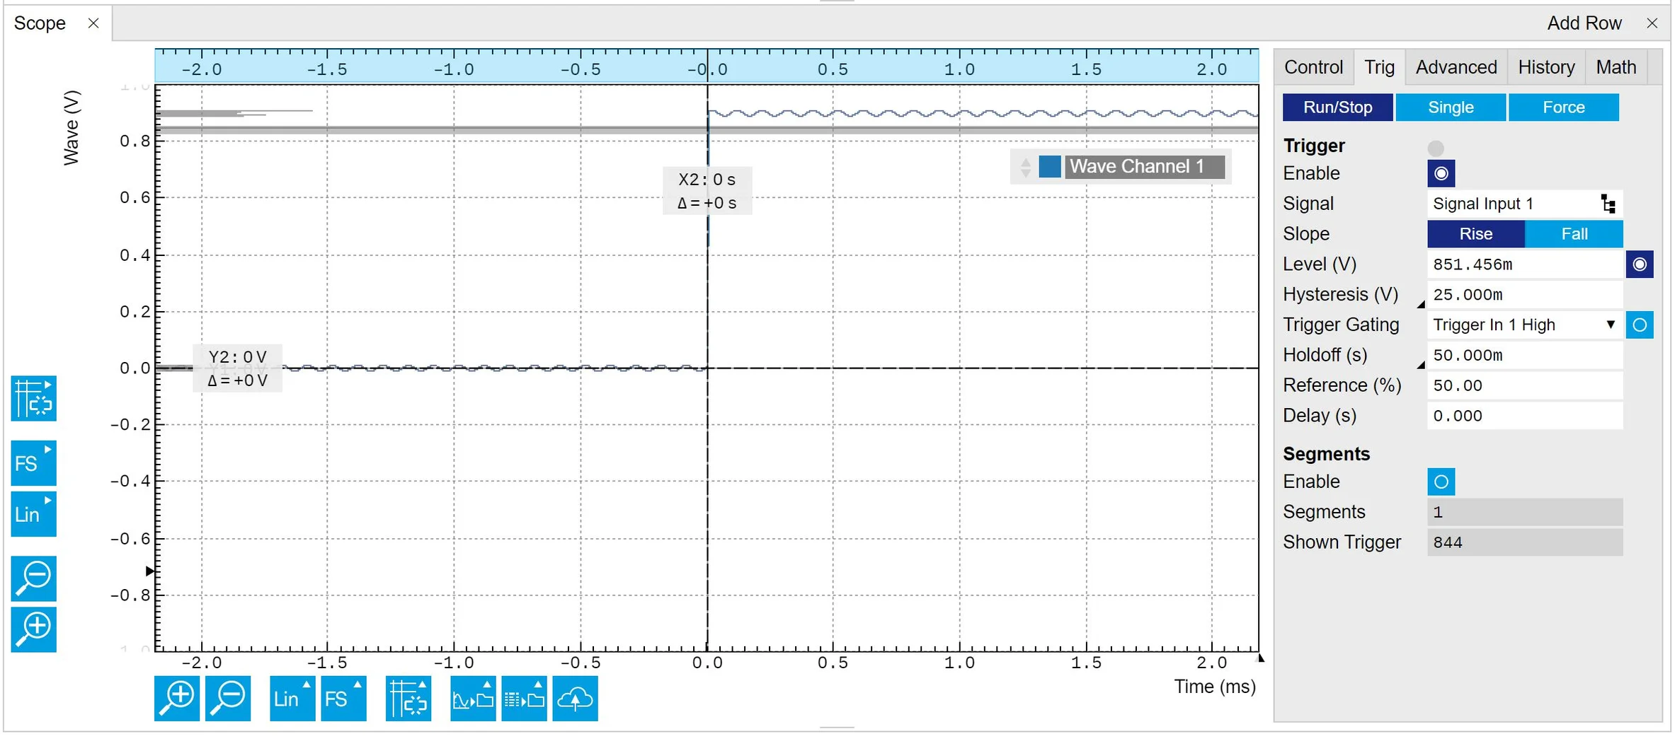Screen dimensions: 1675x746
Task: Click cloud upload icon below plot
Action: pyautogui.click(x=575, y=698)
